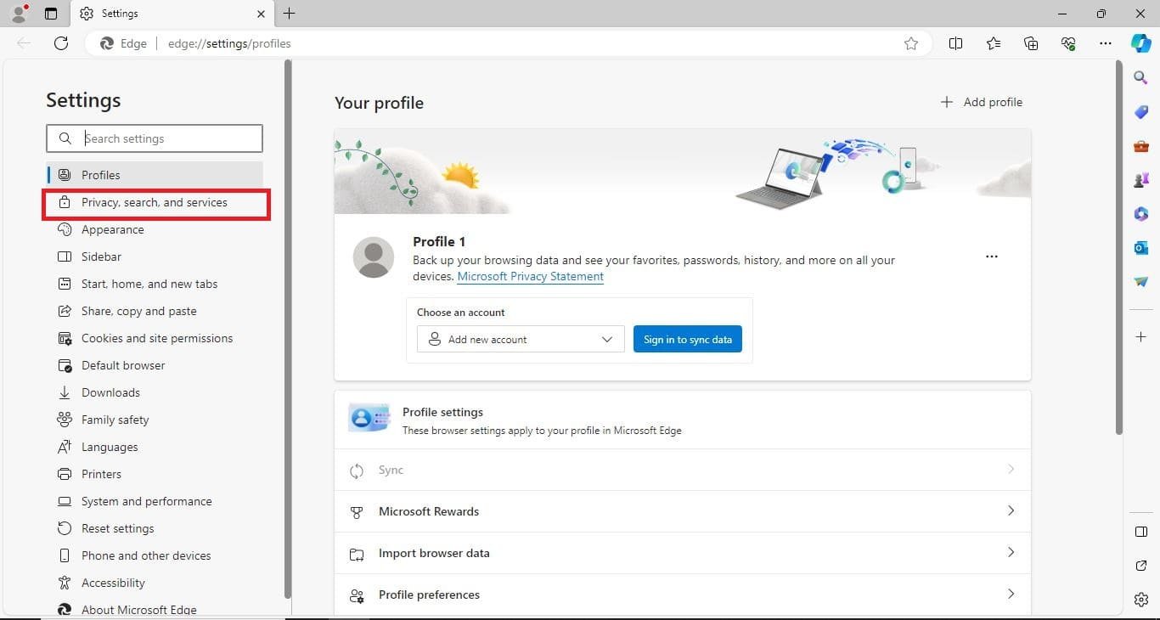The height and width of the screenshot is (620, 1160).
Task: Open the sidebar settings gear icon
Action: pos(1140,600)
